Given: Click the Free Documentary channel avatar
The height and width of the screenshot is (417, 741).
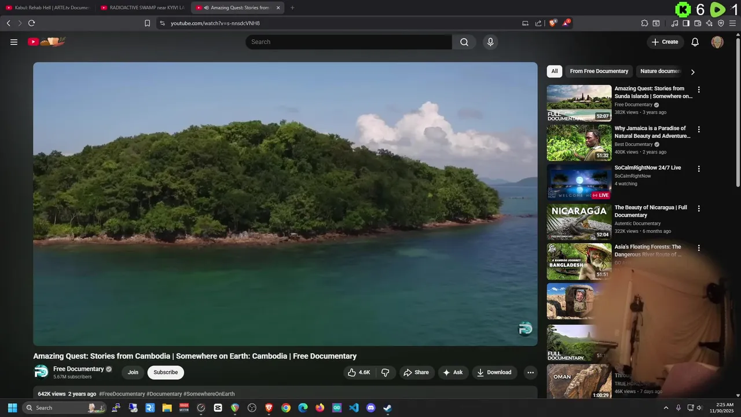Looking at the screenshot, I should pos(41,372).
